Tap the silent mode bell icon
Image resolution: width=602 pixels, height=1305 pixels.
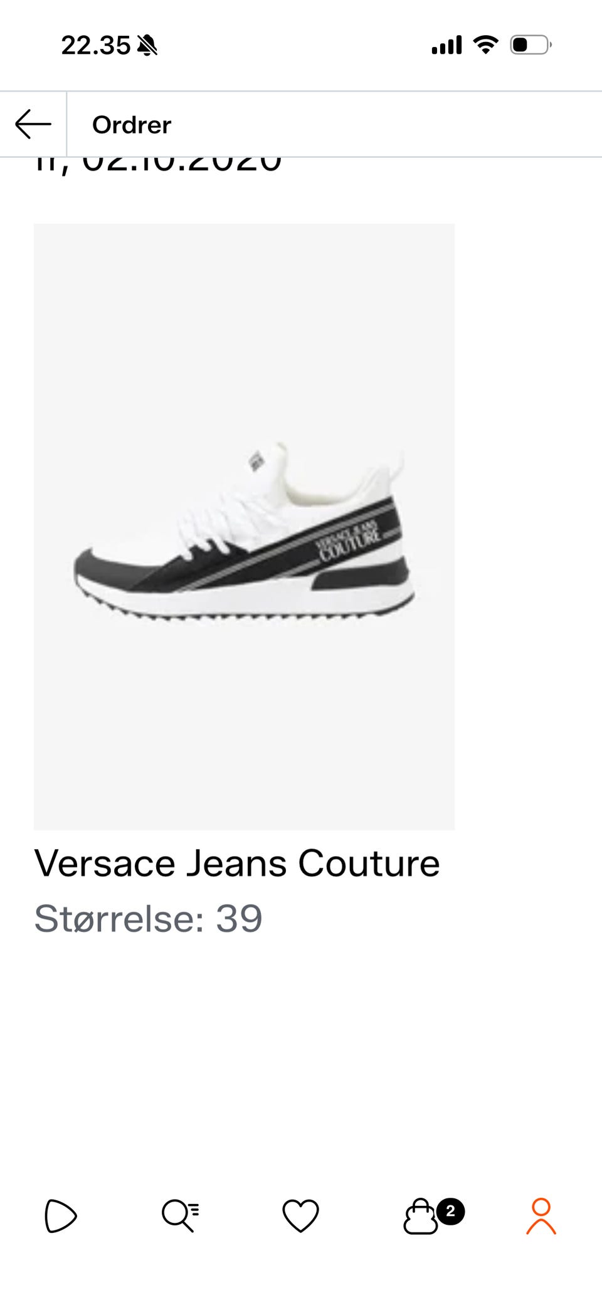point(147,45)
